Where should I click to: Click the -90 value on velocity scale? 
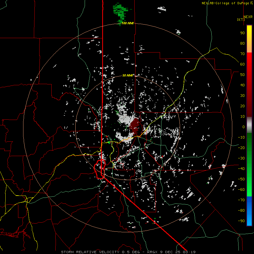pyautogui.click(x=241, y=221)
